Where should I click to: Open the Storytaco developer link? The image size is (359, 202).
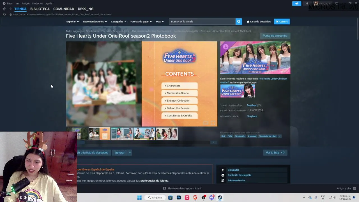(x=252, y=116)
